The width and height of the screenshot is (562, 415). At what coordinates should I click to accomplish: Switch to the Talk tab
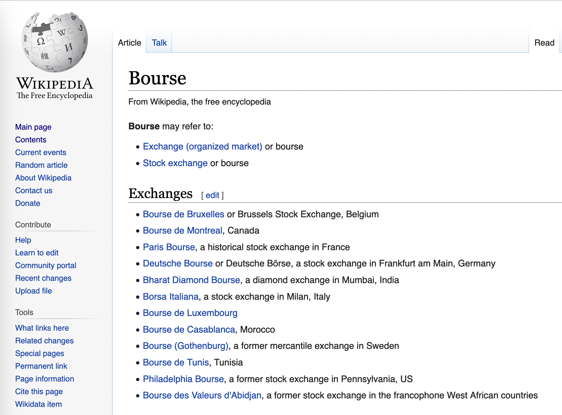click(159, 43)
